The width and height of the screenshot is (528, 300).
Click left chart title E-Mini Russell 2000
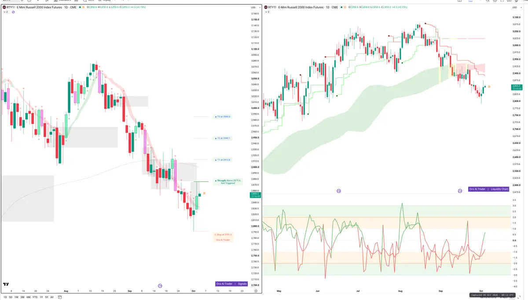click(x=40, y=7)
